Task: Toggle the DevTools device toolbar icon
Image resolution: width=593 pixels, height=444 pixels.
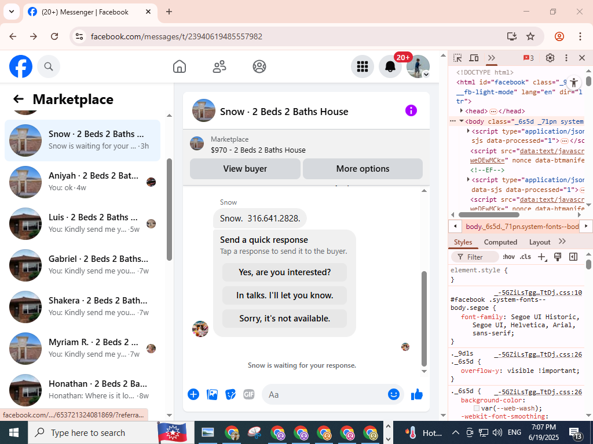Action: tap(474, 58)
